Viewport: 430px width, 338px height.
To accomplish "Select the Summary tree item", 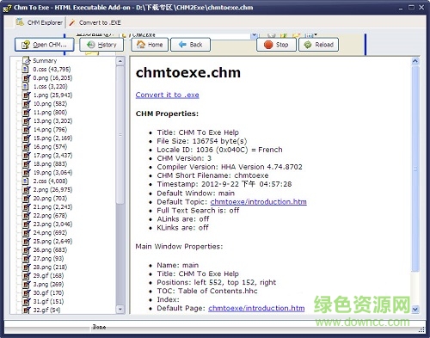I will (x=45, y=61).
